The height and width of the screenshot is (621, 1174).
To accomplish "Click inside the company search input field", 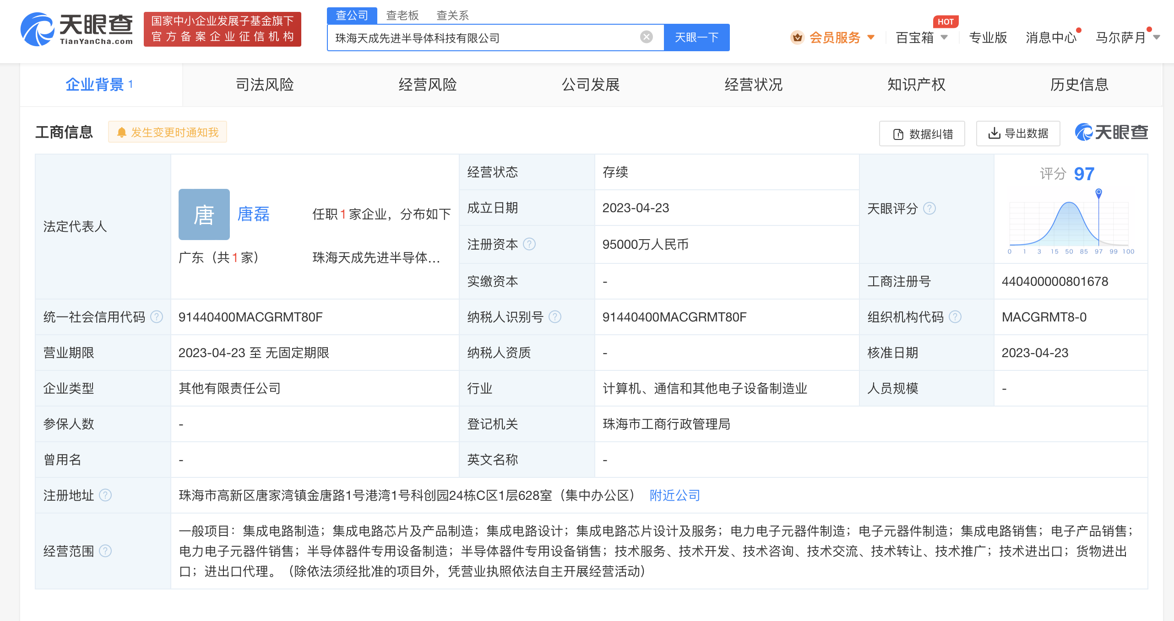I will pyautogui.click(x=481, y=37).
